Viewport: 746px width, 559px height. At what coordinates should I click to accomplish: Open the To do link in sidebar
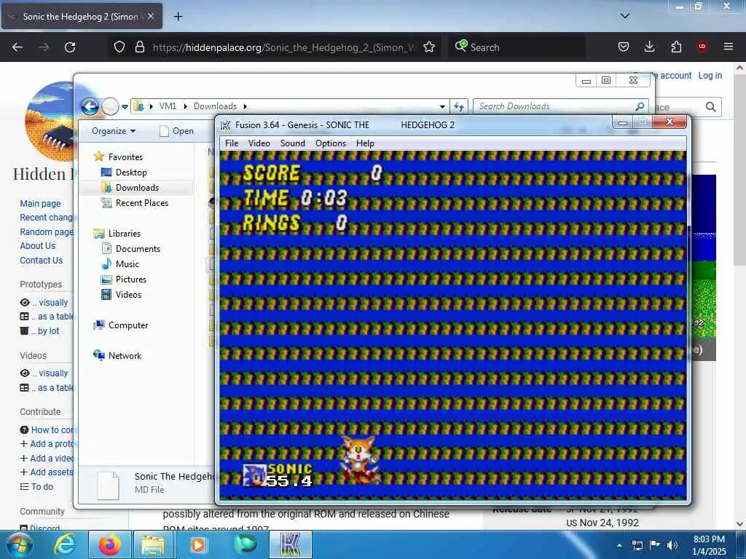point(42,487)
